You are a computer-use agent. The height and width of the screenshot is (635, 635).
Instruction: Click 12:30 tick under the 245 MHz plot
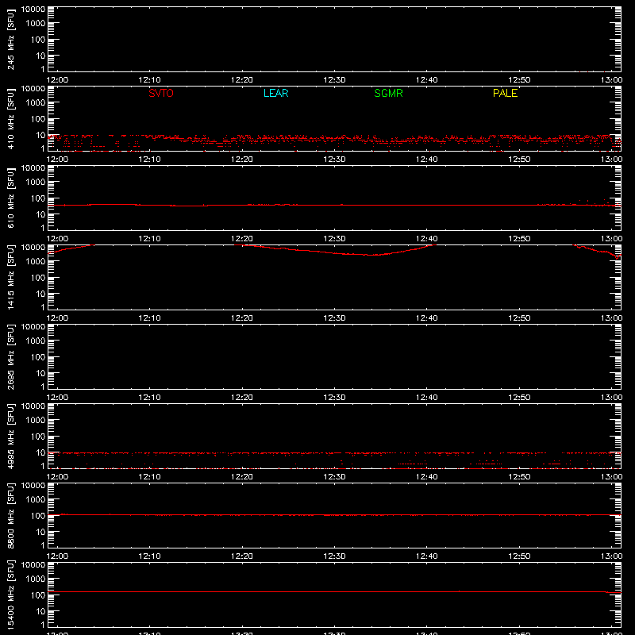[x=334, y=80]
